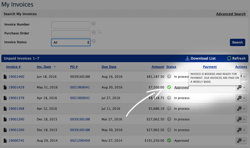Click the help icon next to Invoice Number

94,23
